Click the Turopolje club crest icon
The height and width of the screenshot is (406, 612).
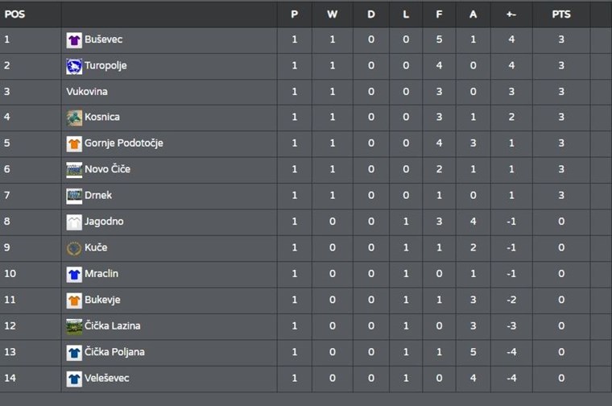pos(74,66)
